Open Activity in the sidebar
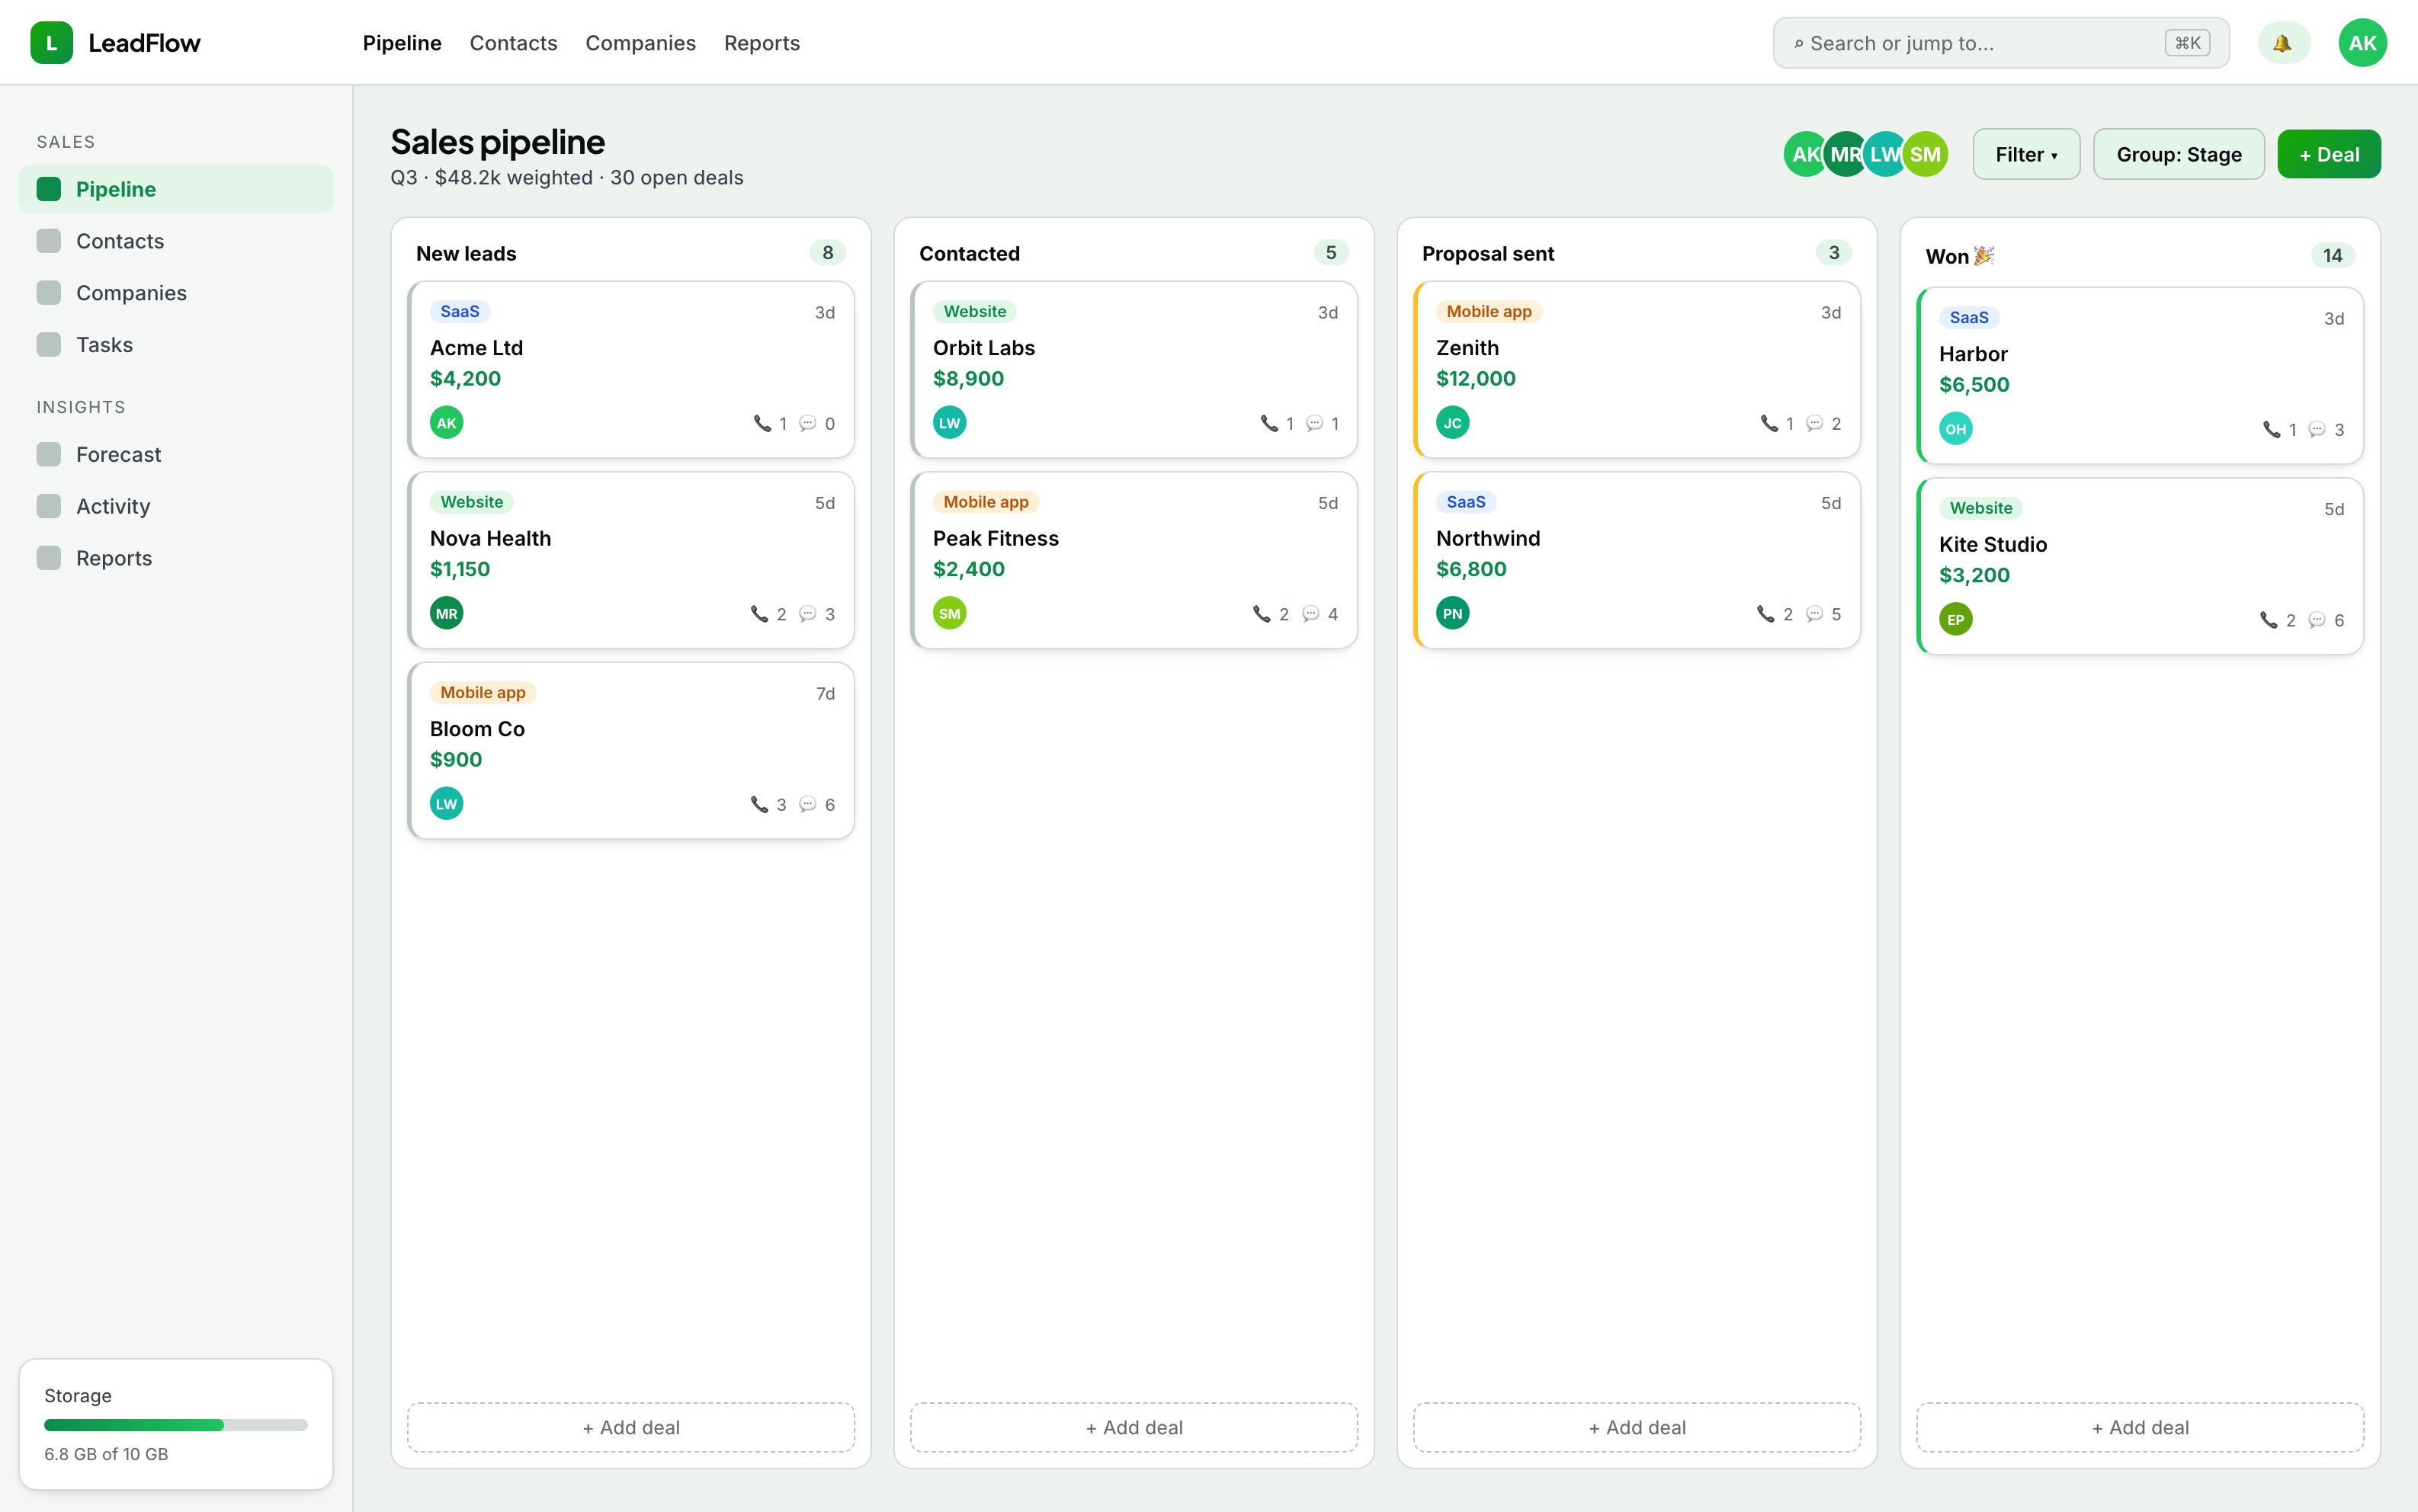Screen dimensions: 2418x1512 [x=176, y=506]
